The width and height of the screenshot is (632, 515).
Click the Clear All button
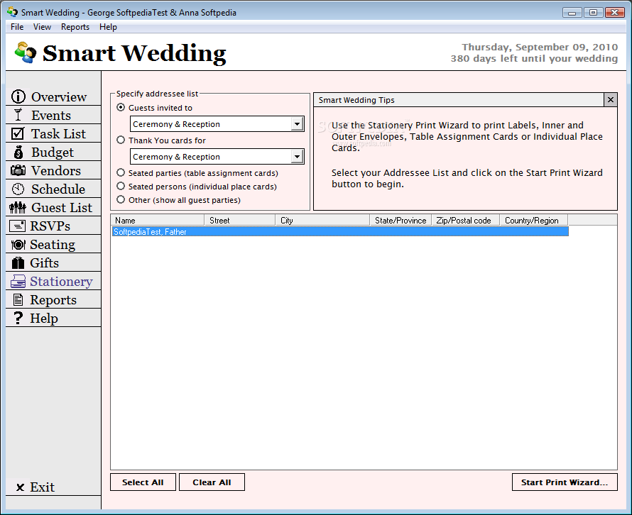[212, 482]
